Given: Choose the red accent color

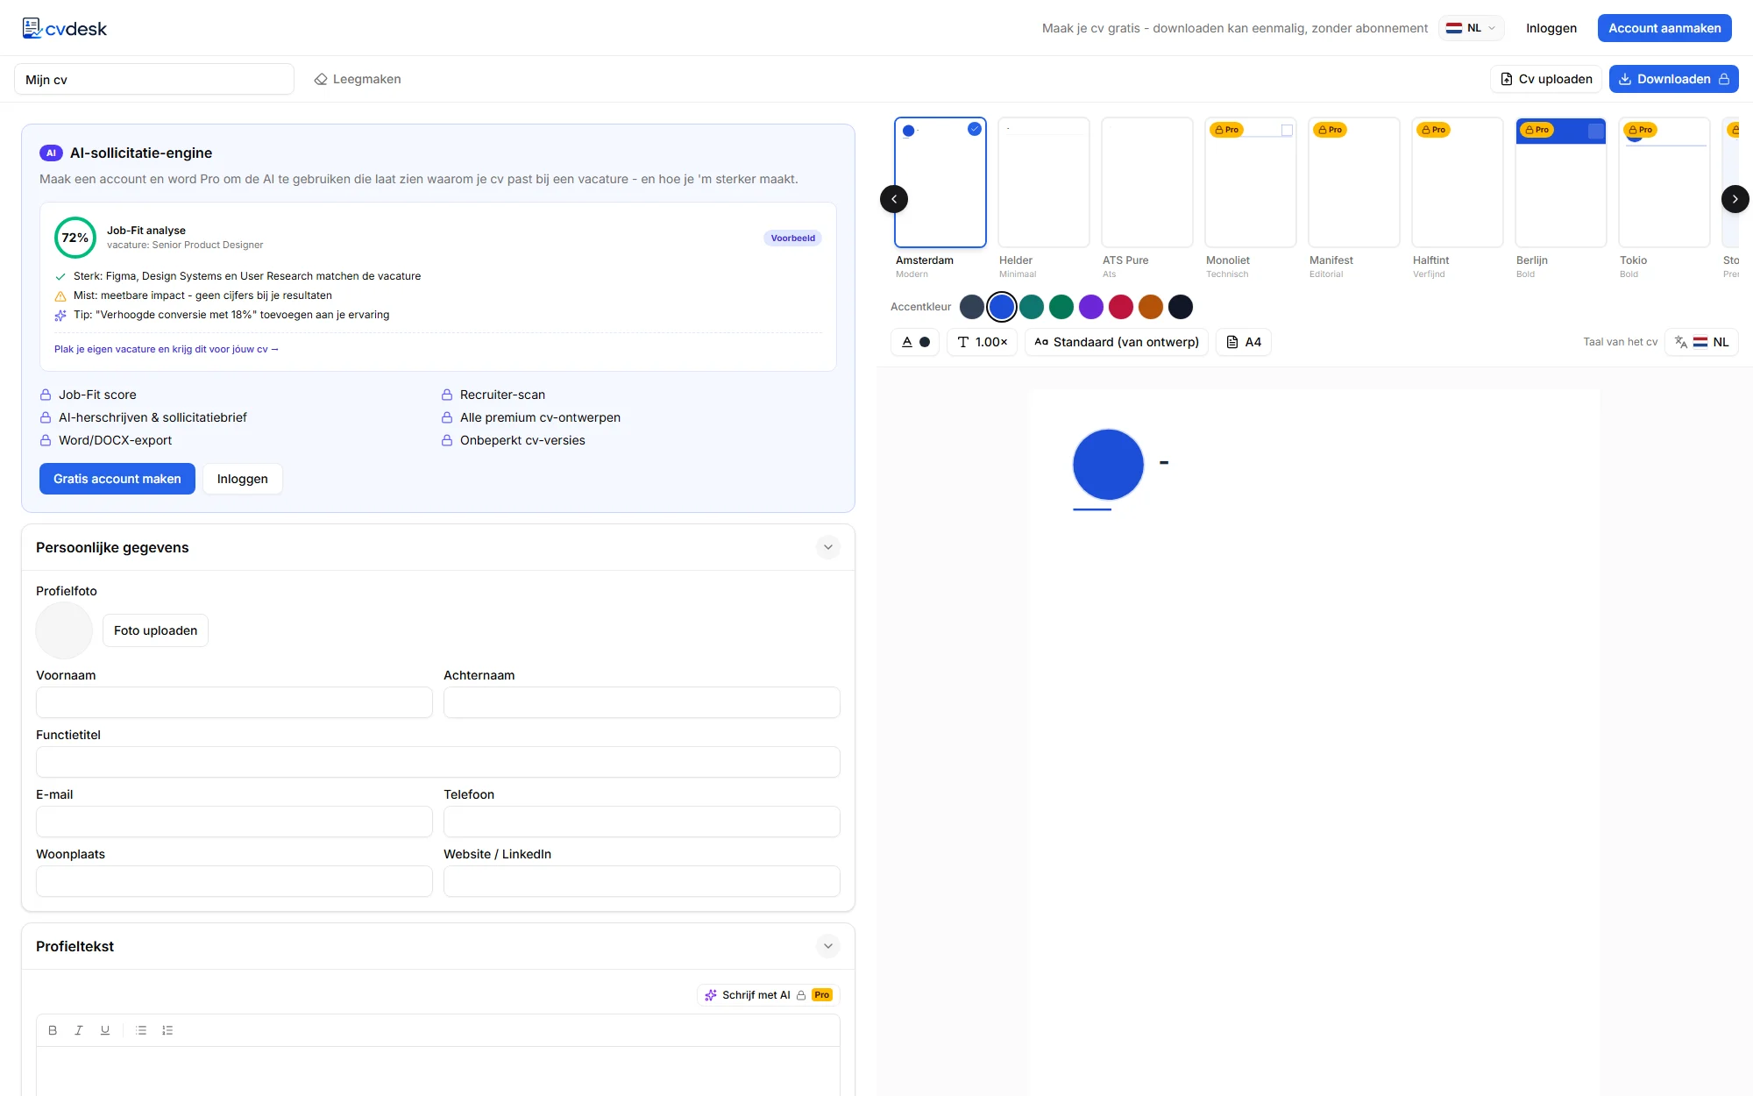Looking at the screenshot, I should 1121,307.
